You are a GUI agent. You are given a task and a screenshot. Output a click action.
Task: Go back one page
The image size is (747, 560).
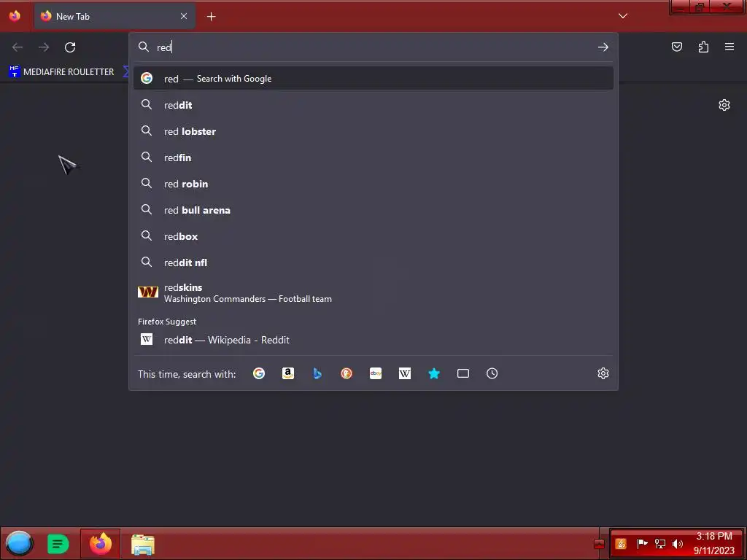(x=18, y=47)
